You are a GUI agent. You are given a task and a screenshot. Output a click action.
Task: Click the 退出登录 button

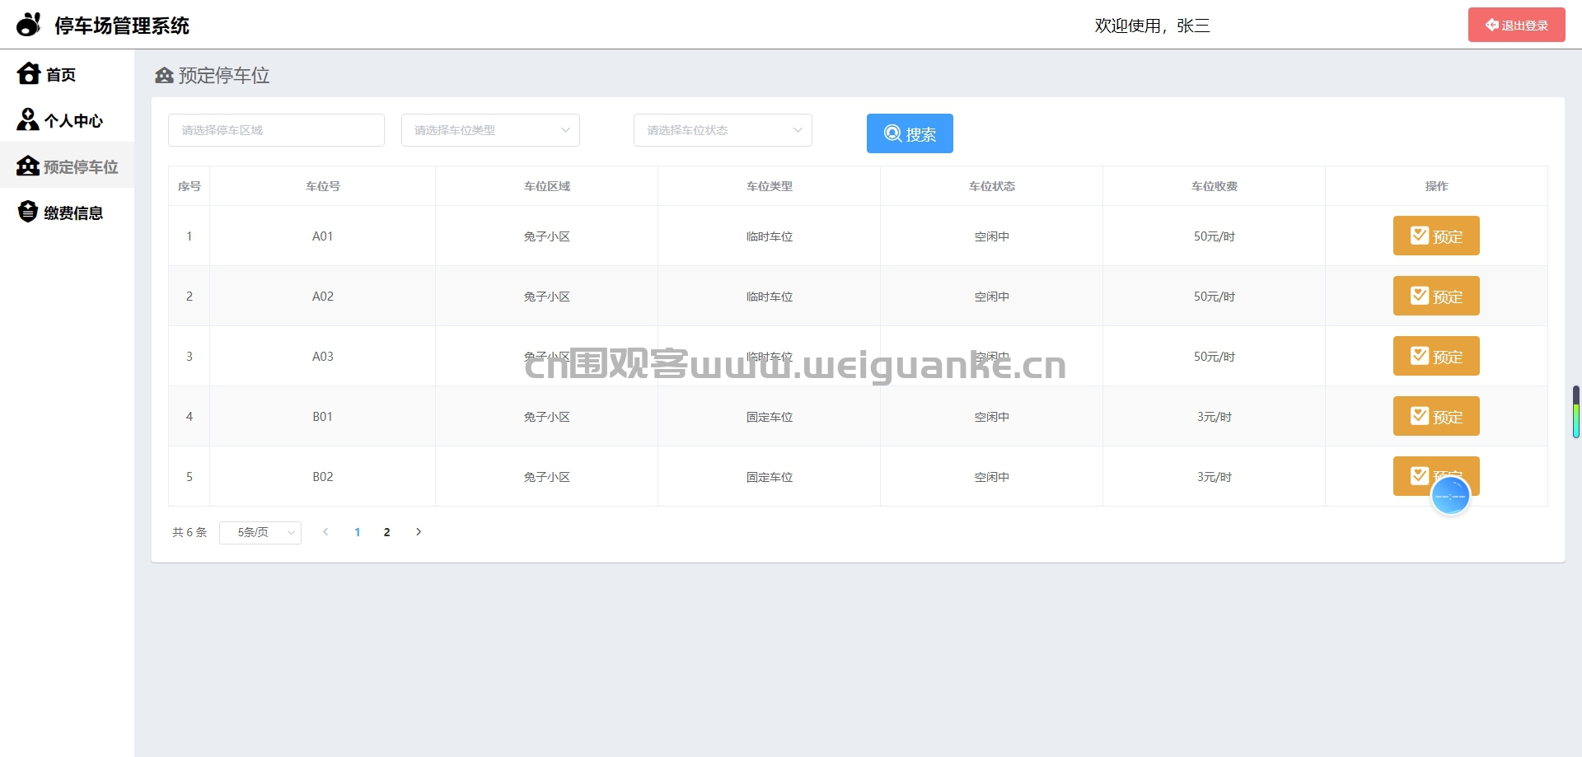[x=1516, y=25]
